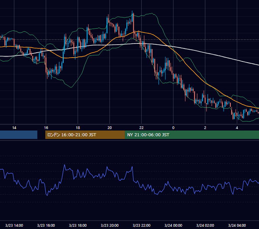Screen dimensions: 259x229
Task: Click the 14 hour label on the price chart axis
Action: point(14,128)
